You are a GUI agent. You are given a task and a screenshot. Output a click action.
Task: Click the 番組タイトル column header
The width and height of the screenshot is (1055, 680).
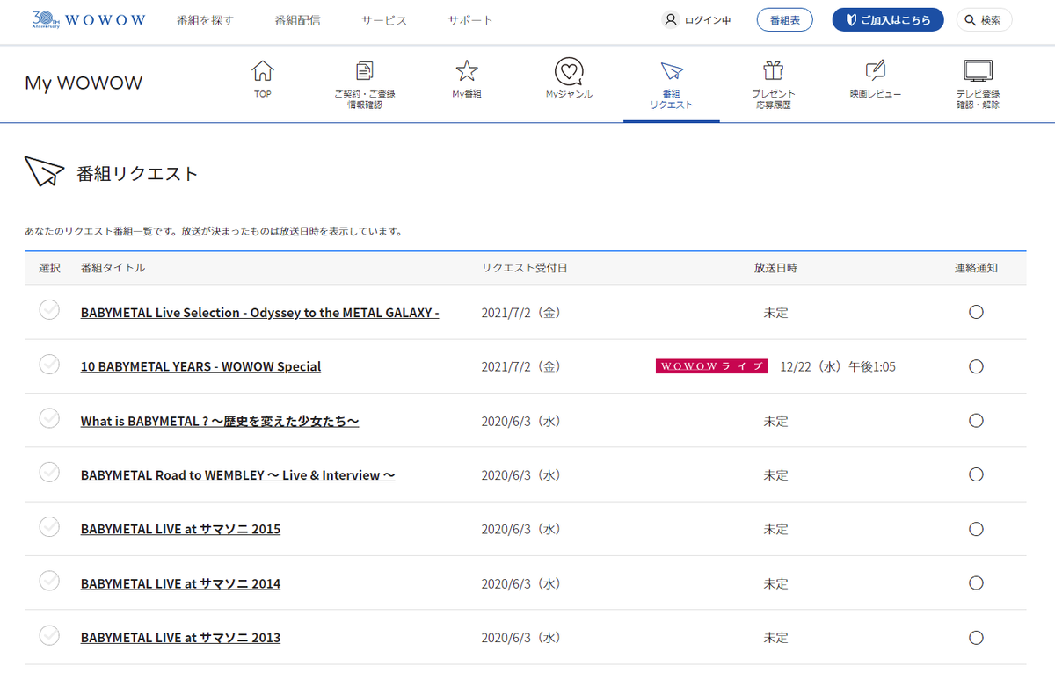click(x=113, y=268)
